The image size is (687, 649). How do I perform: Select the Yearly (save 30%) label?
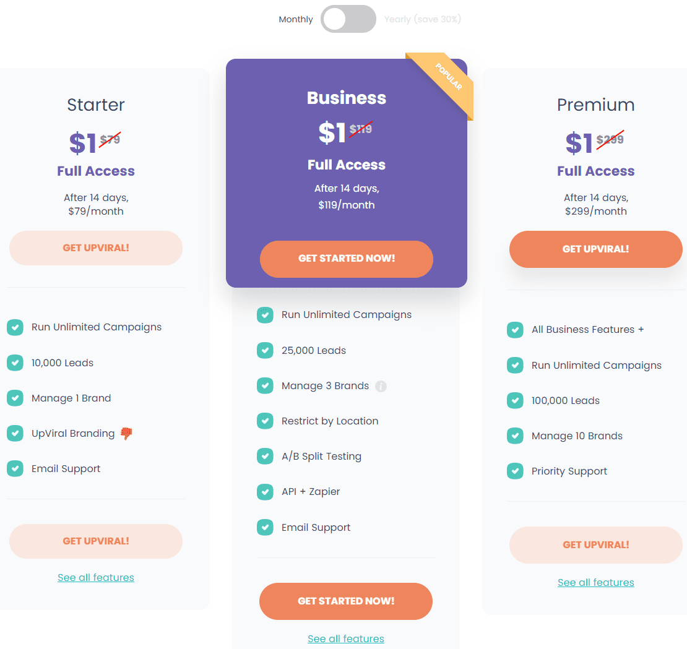pyautogui.click(x=423, y=19)
